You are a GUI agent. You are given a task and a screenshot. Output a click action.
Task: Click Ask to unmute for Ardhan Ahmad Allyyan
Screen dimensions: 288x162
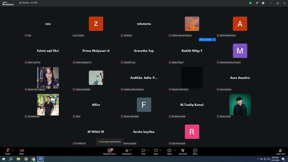point(205,40)
